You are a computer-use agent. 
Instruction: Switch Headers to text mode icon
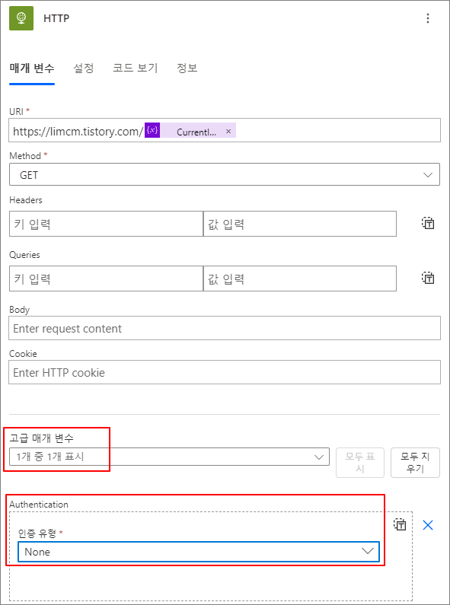click(428, 223)
